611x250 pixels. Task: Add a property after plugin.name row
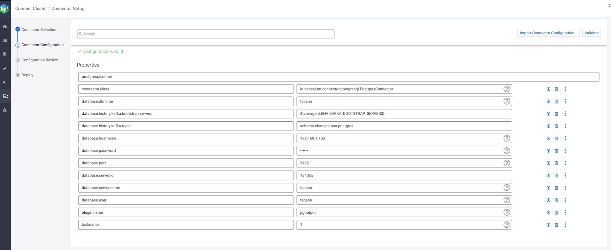(x=548, y=212)
